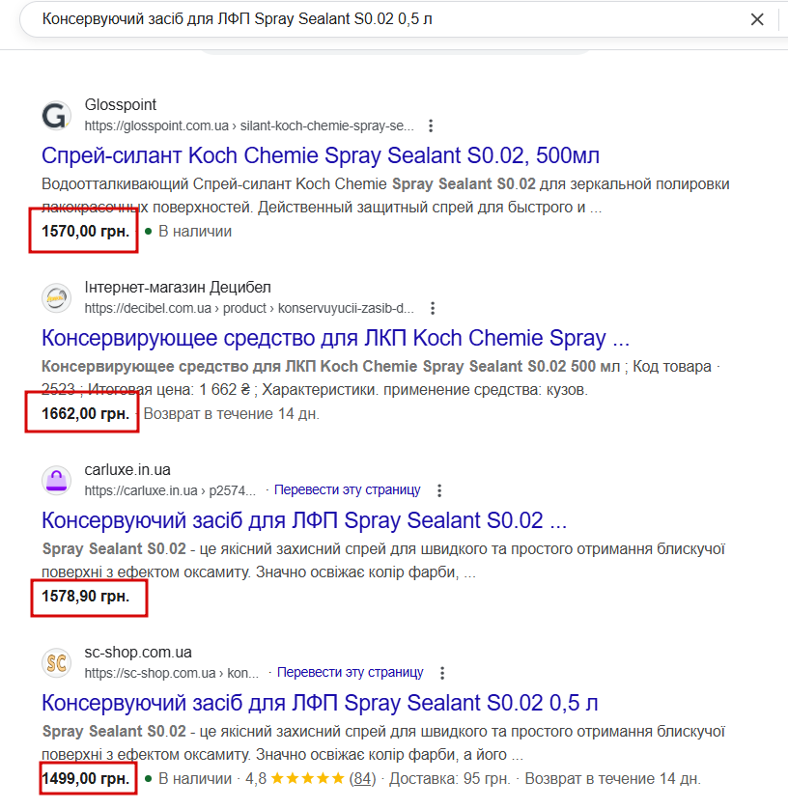The width and height of the screenshot is (788, 809).
Task: Open three-dot menu for carluxe.in.ua result
Action: tap(439, 490)
